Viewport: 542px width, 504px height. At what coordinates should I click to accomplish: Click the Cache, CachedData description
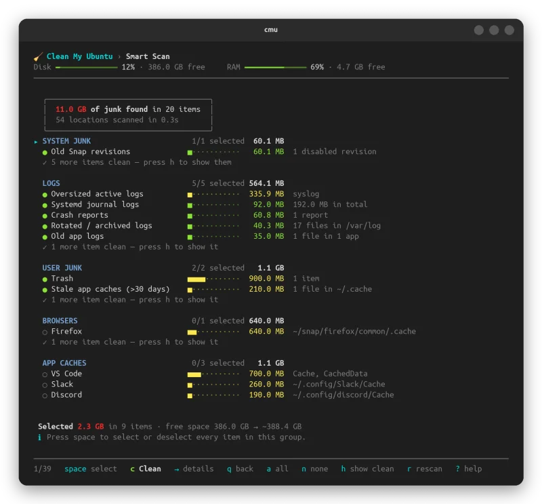click(330, 374)
